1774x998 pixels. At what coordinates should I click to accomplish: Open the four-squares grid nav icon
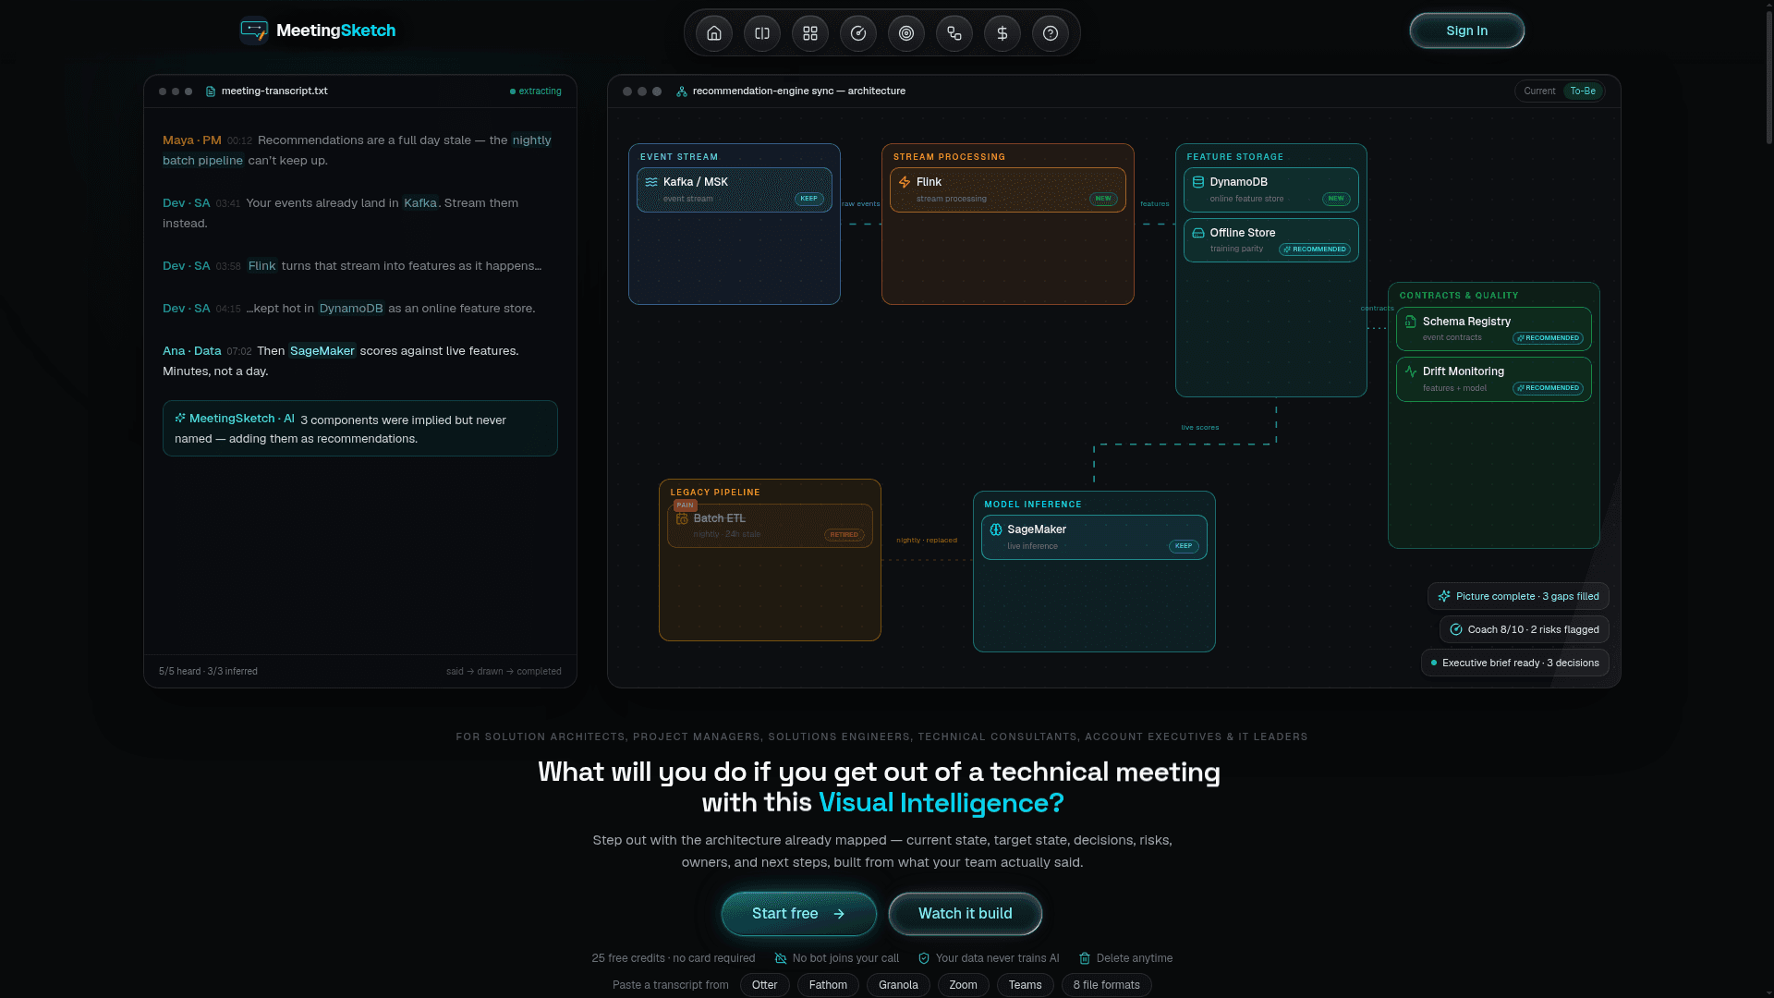pyautogui.click(x=810, y=33)
